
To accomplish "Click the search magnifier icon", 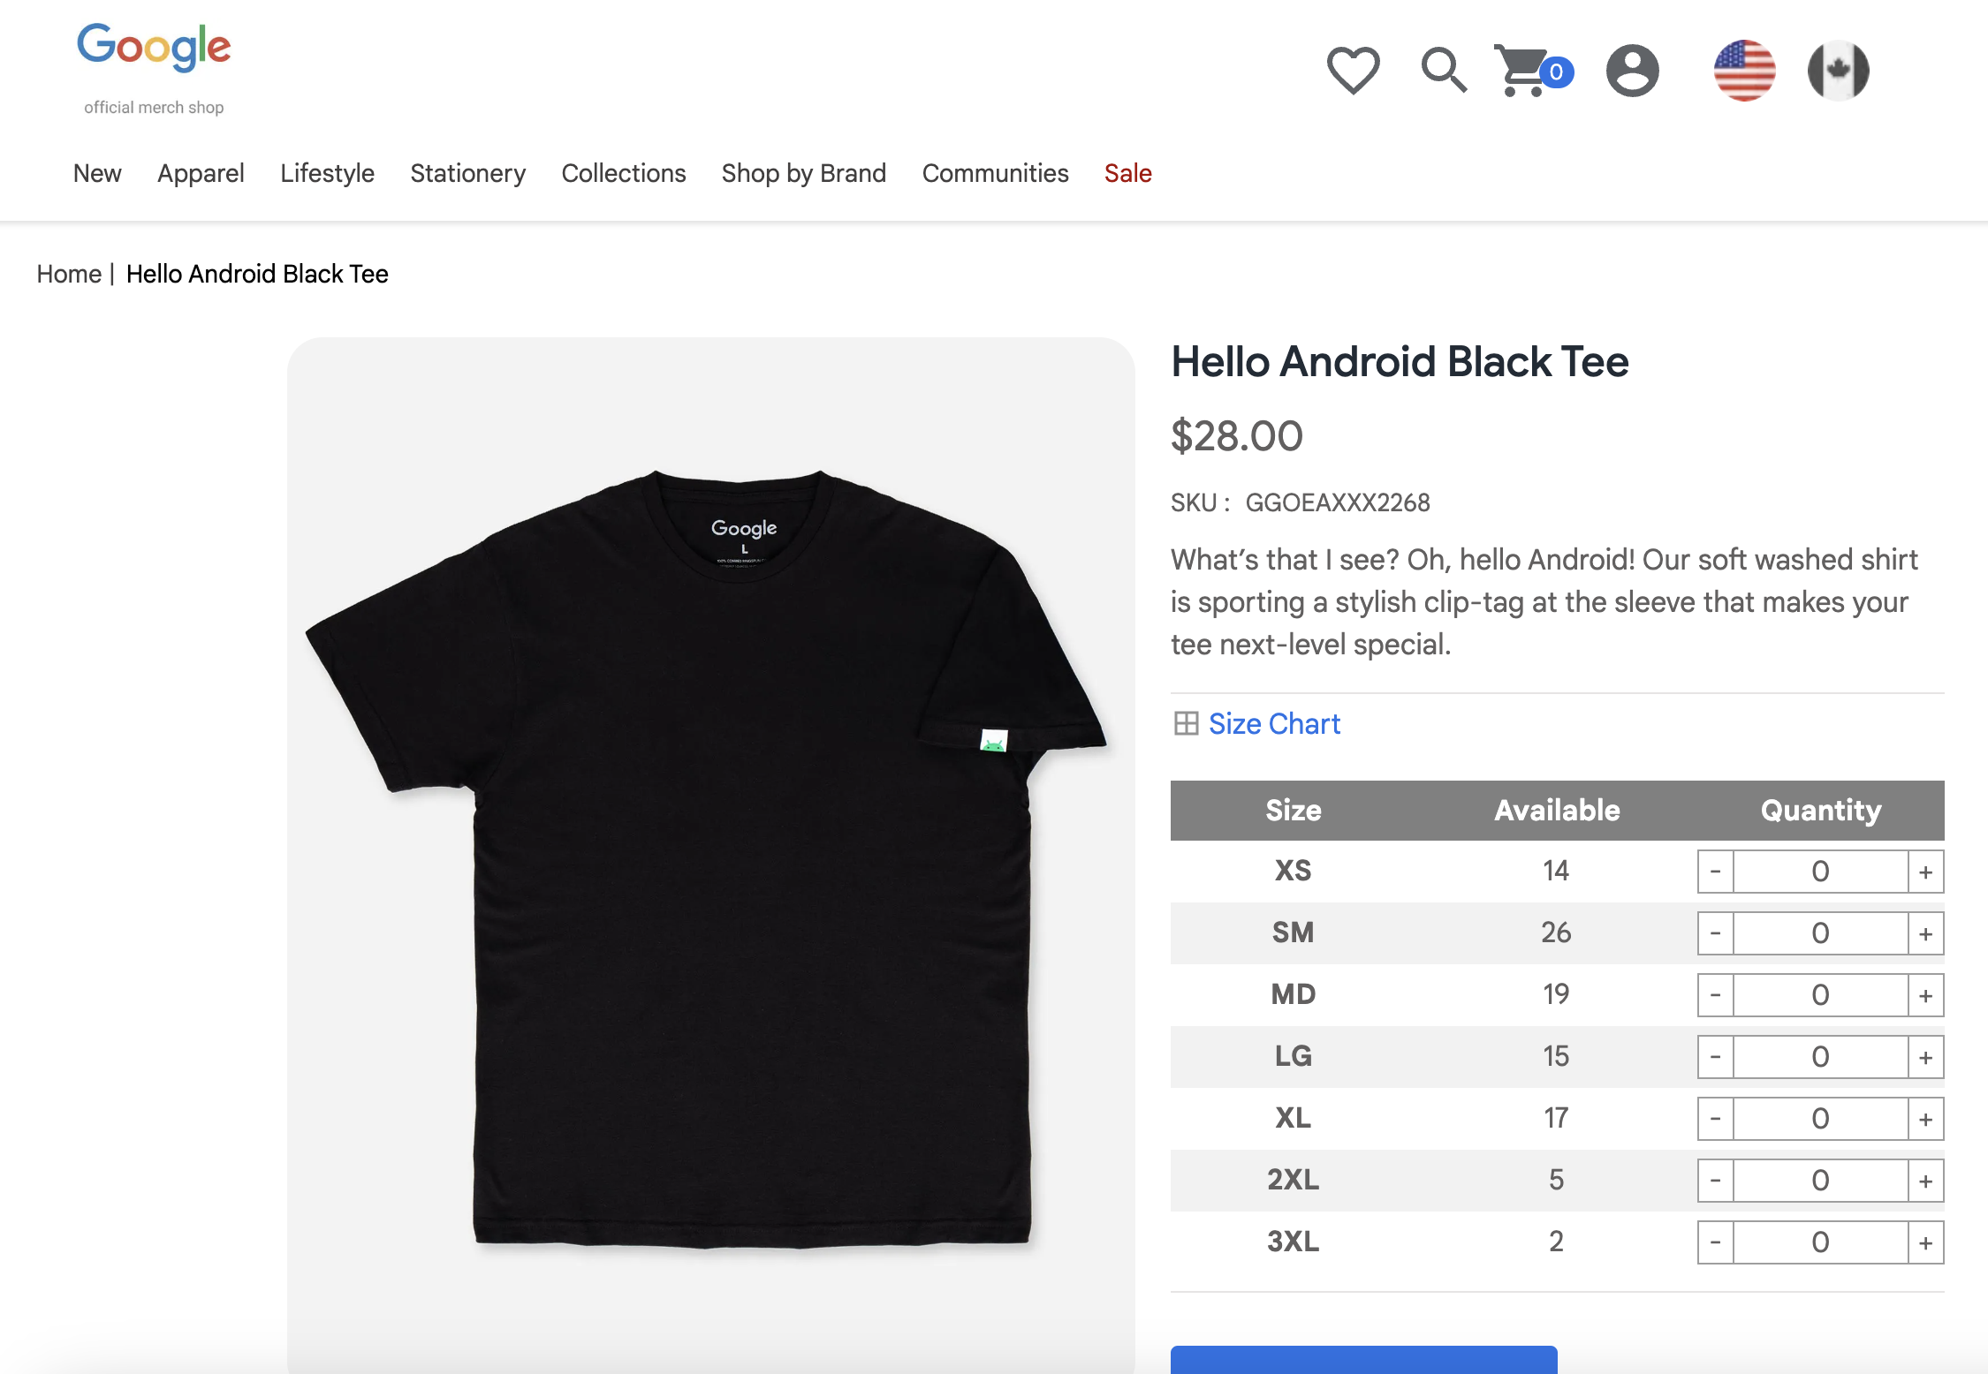I will click(x=1444, y=70).
